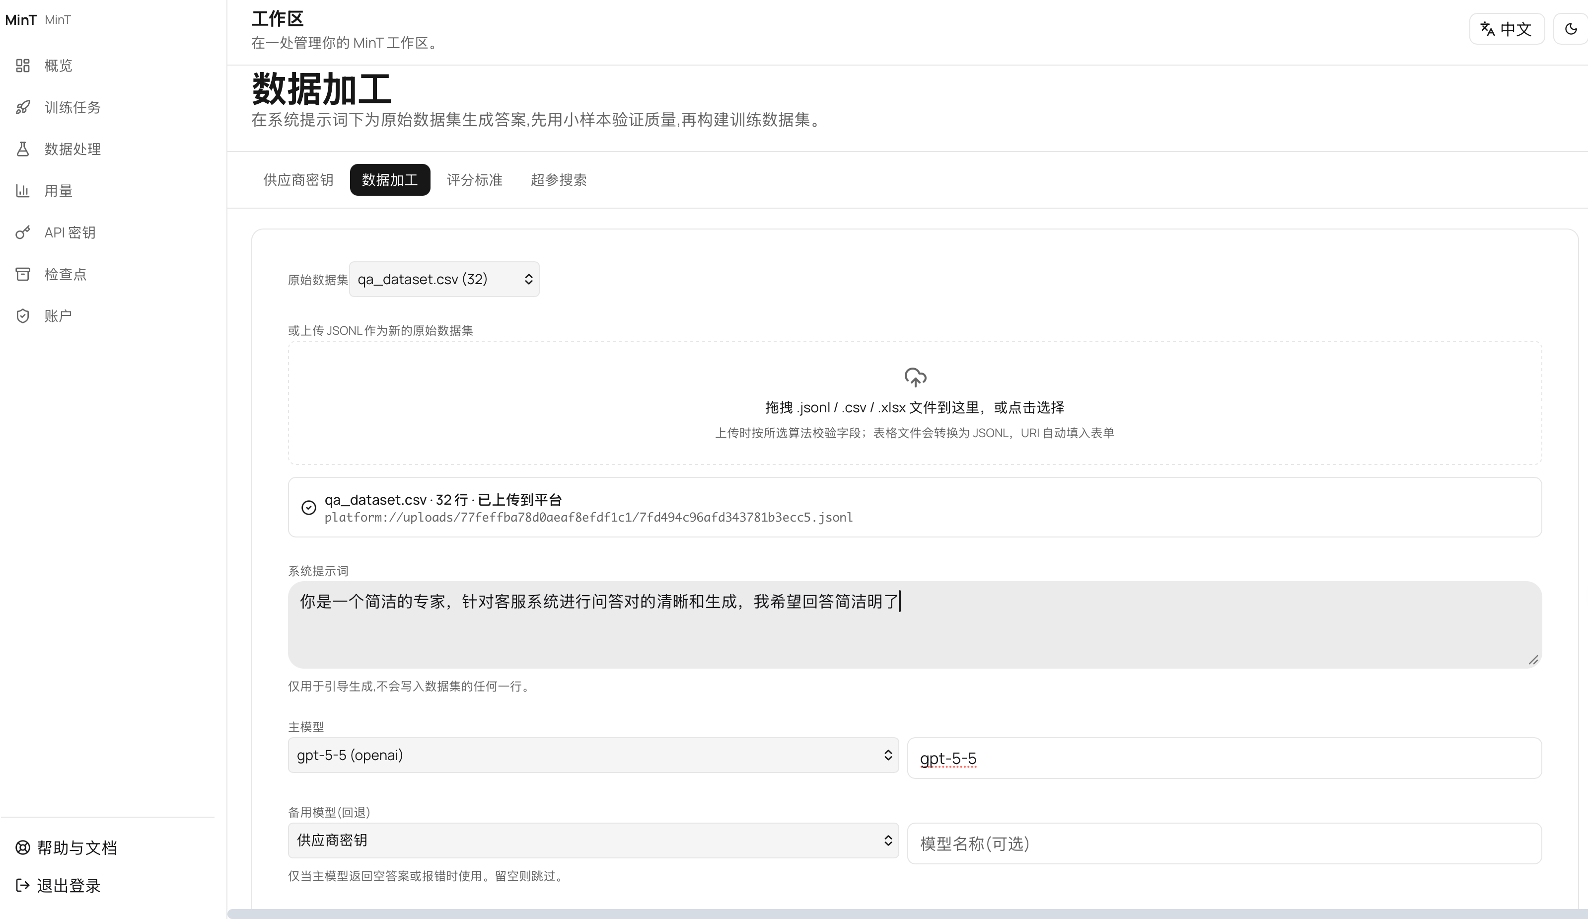The image size is (1588, 919).
Task: Open the 主模型 gpt-5-5 (openai) dropdown
Action: coord(593,755)
